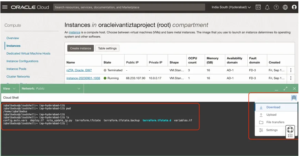Screen dimensions: 299x156
Task: Open the user profile avatar menu
Action: (294, 7)
